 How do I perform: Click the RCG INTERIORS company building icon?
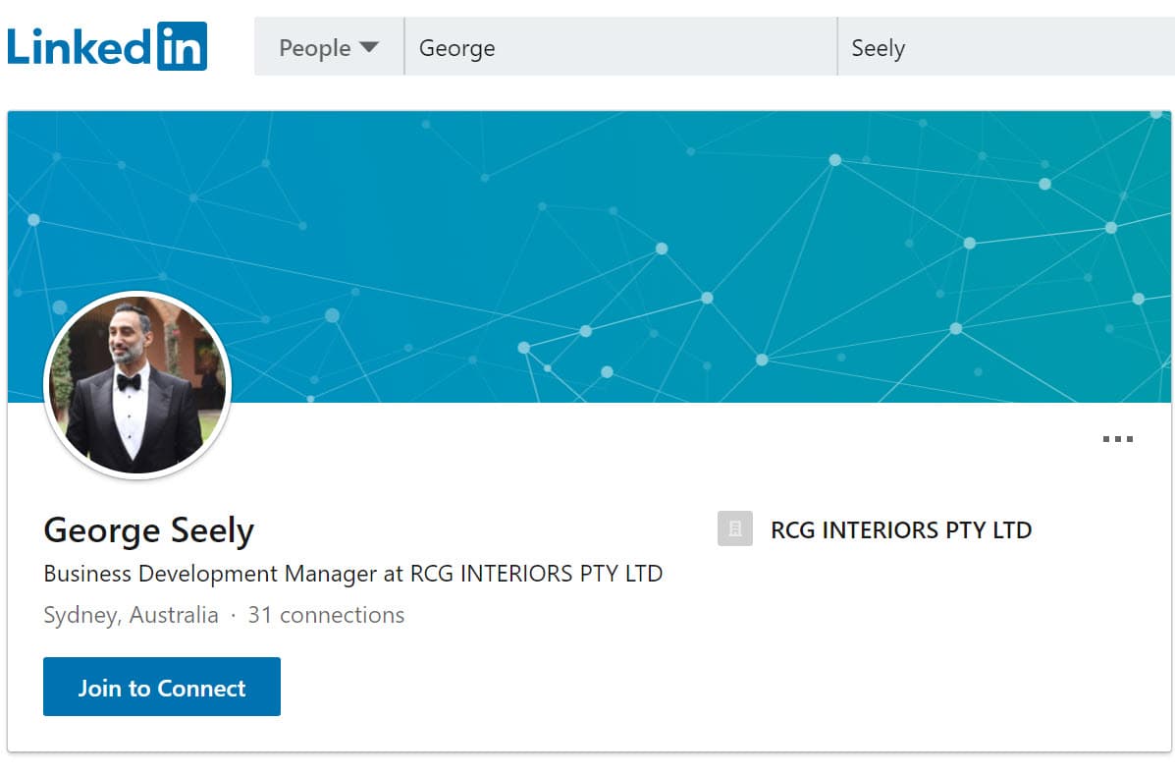734,529
